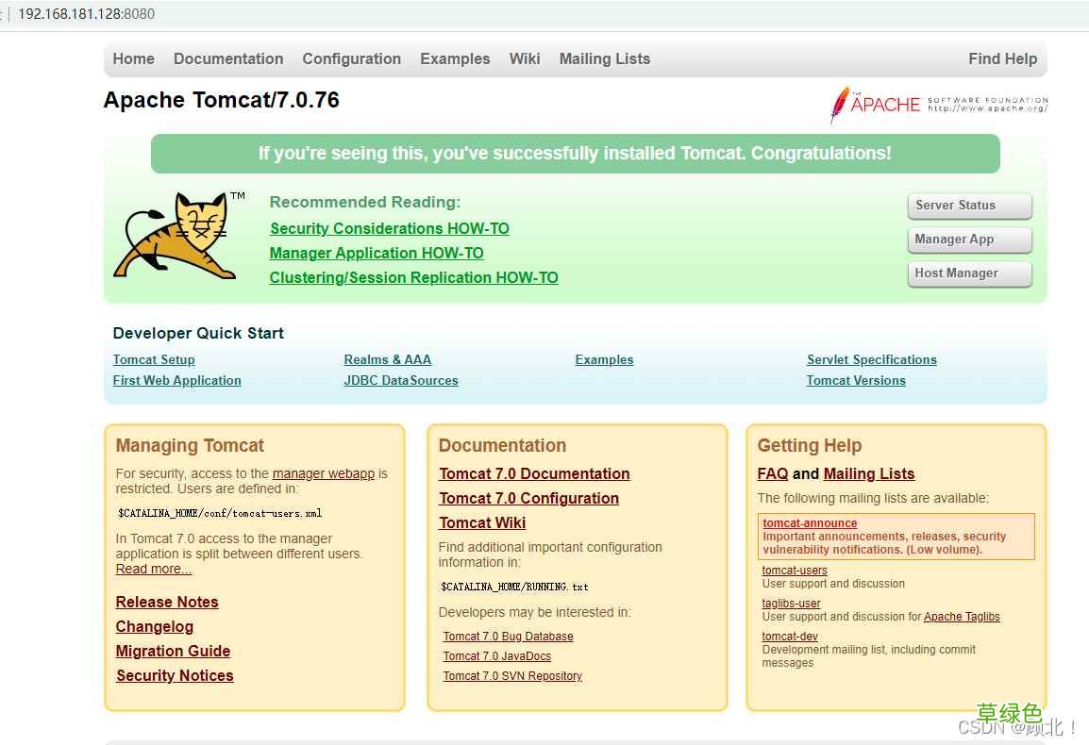Click the browser address bar showing 192.168.181.128:8080

[86, 14]
